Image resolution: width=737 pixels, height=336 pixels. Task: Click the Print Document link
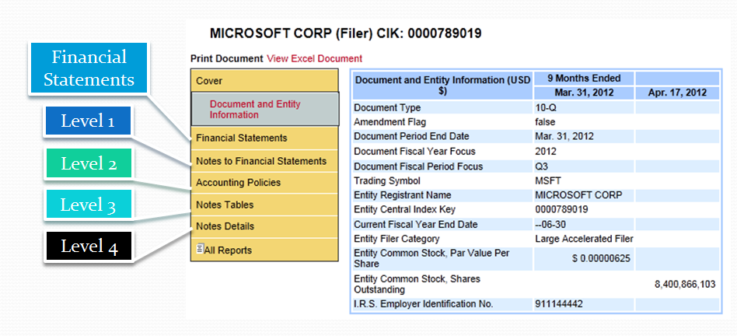point(226,58)
